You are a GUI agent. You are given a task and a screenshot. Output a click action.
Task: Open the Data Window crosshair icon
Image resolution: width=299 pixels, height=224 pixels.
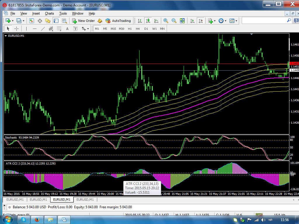[40, 21]
